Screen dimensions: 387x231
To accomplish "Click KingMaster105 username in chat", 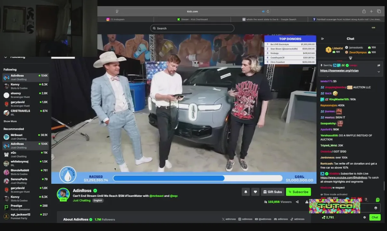I will point(339,99).
